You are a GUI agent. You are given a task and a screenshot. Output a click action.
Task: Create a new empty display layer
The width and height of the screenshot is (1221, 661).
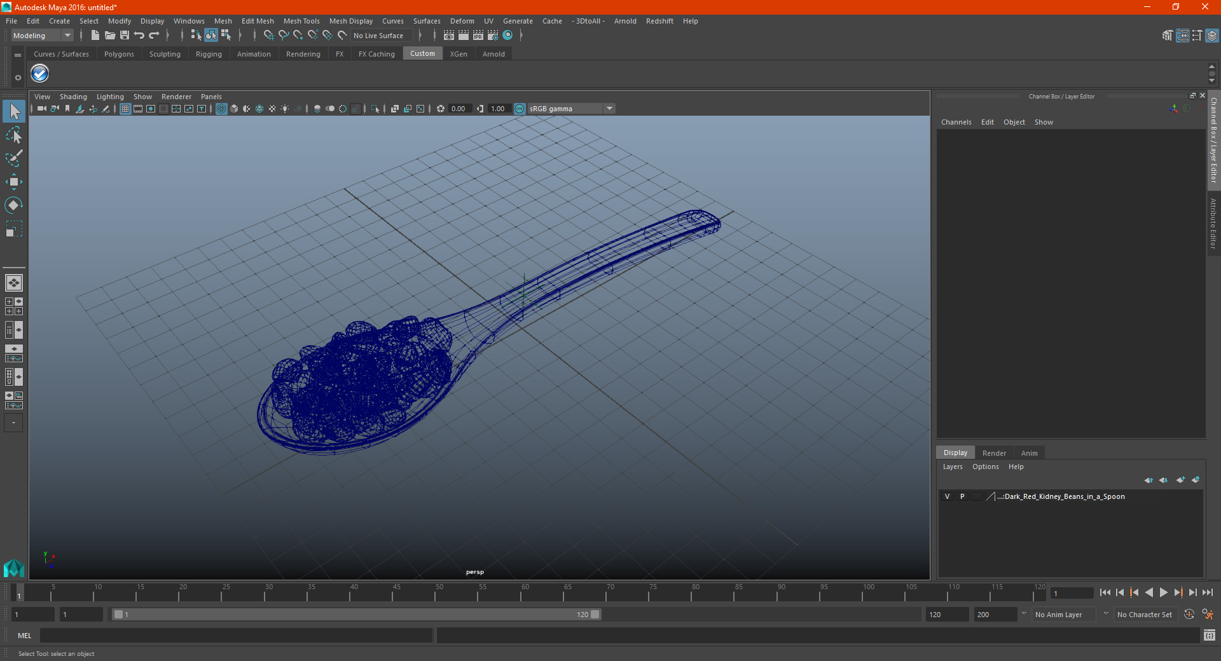pyautogui.click(x=1180, y=480)
